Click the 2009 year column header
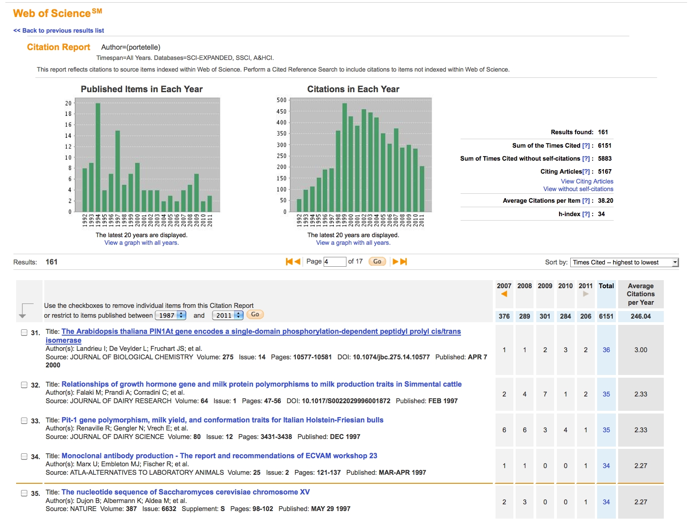The width and height of the screenshot is (692, 520). click(545, 286)
